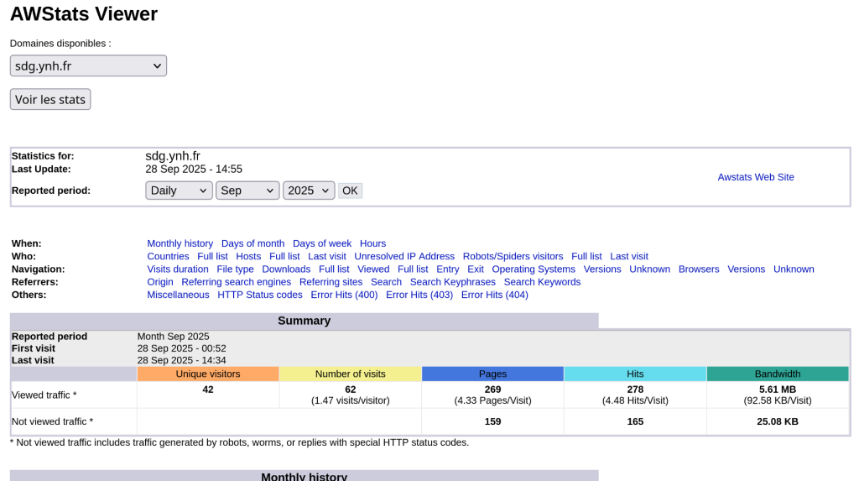Open the Browsers link
The width and height of the screenshot is (859, 481).
tap(699, 269)
